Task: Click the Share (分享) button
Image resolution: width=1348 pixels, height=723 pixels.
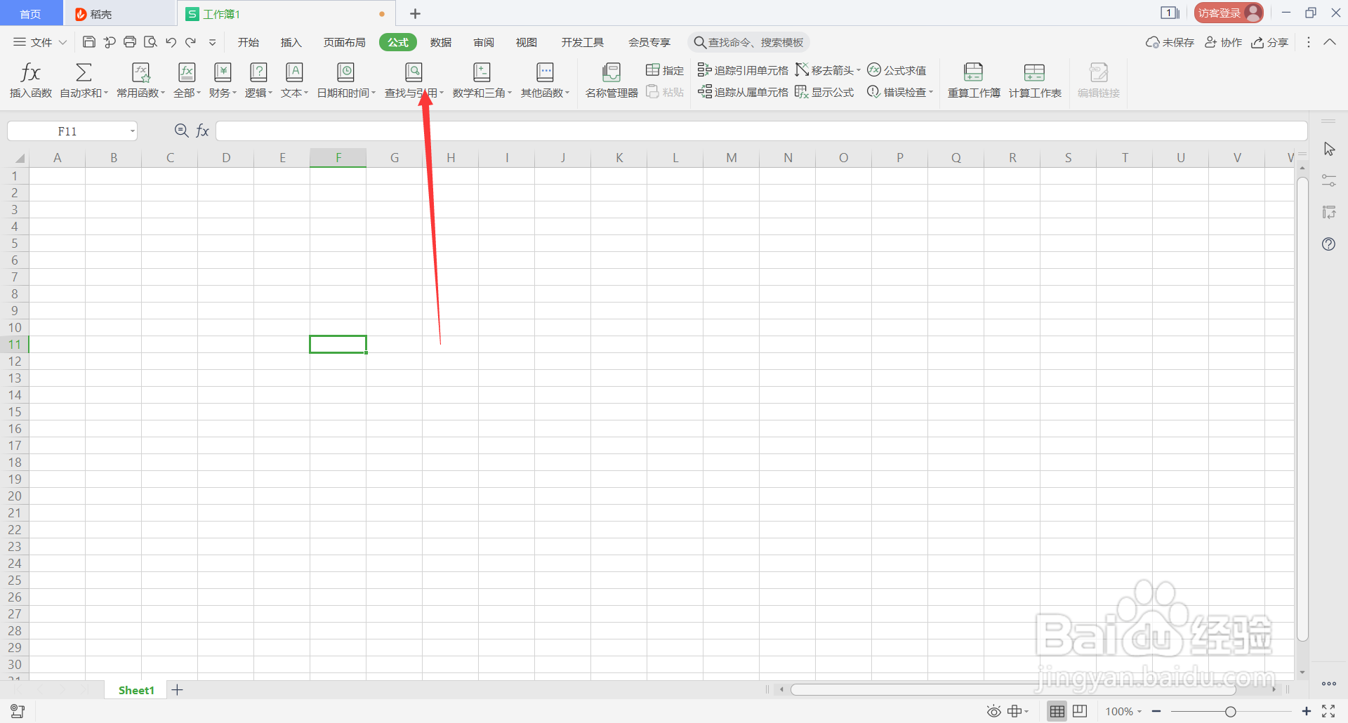Action: (x=1270, y=42)
